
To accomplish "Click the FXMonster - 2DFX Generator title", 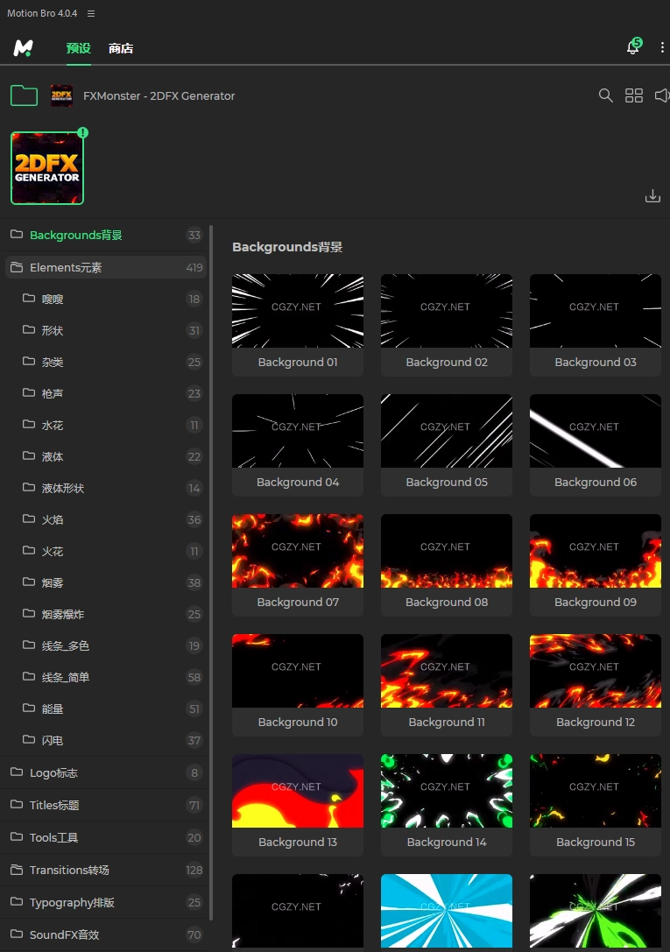I will (x=159, y=96).
